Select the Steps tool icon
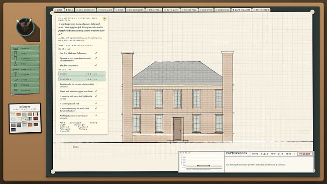Screen dimensions: 327x184 (16, 80)
